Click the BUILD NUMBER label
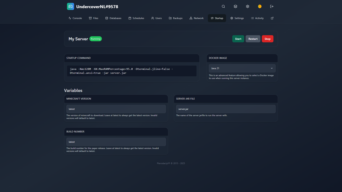342x192 pixels. point(75,132)
